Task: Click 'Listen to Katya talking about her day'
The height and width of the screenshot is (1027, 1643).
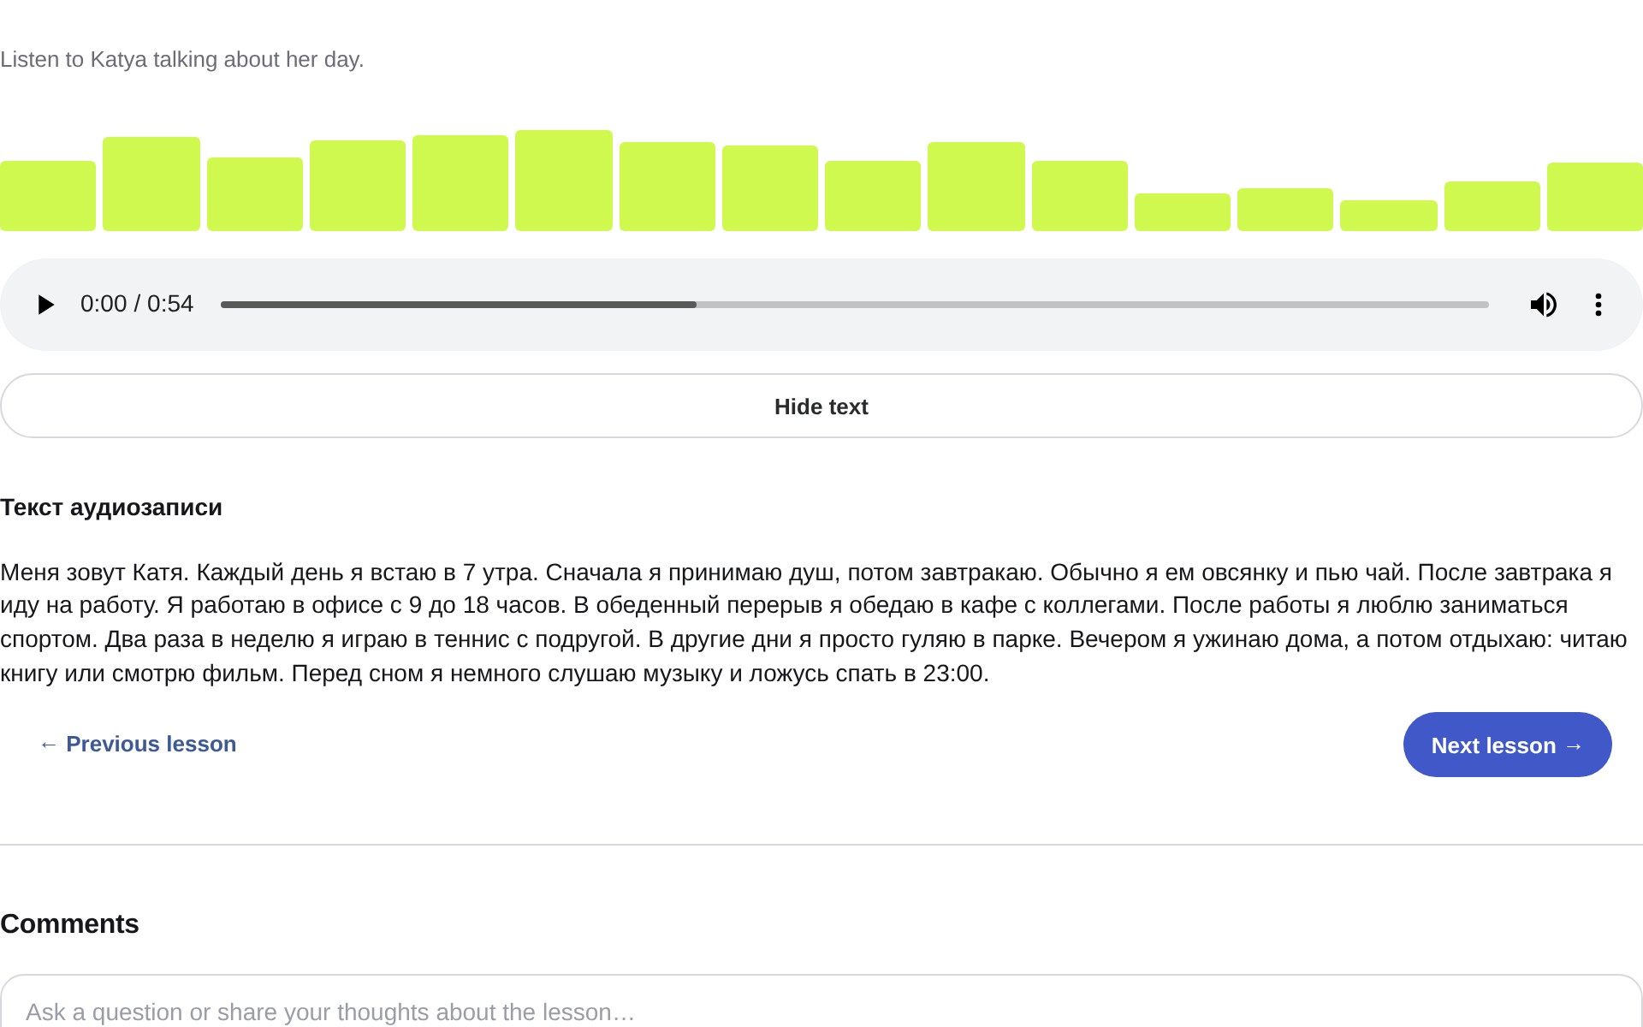Action: click(x=181, y=59)
